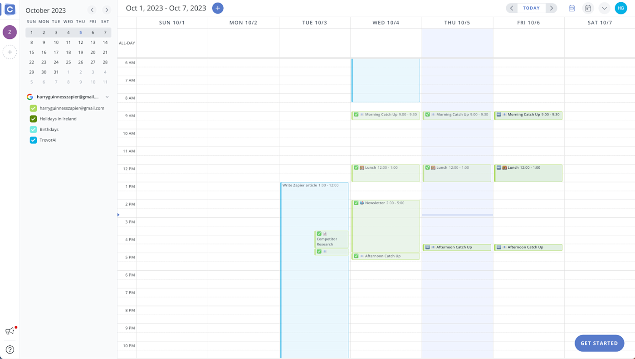Go to the previous week
Screen dimensions: 635x359
[512, 8]
